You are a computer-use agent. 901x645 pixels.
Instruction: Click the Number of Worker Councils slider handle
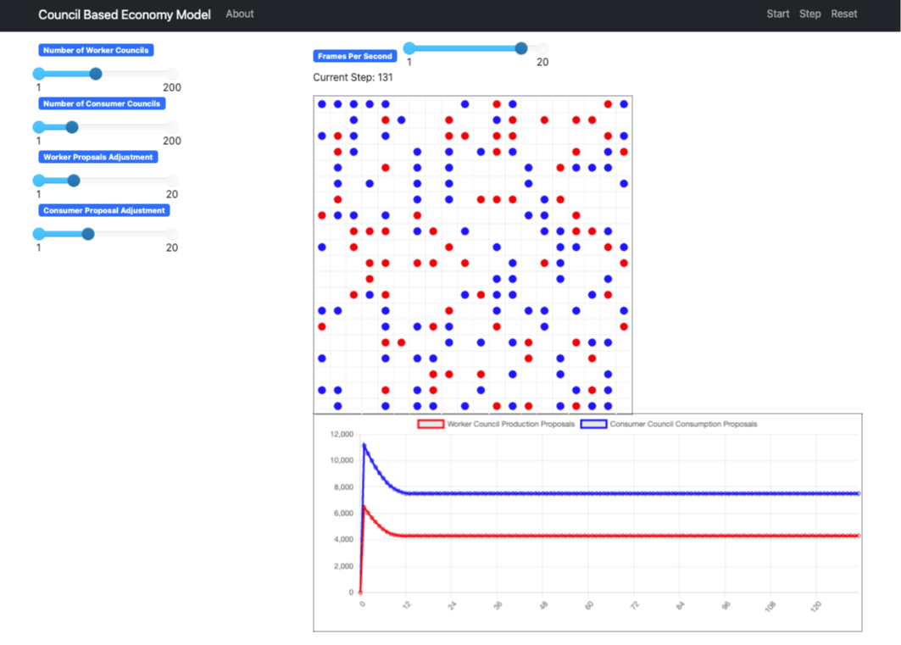(x=96, y=74)
